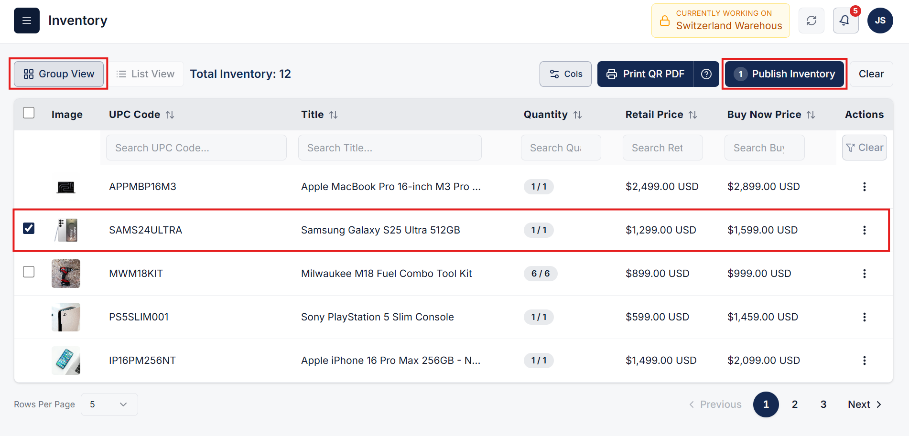The height and width of the screenshot is (436, 909).
Task: Click title Apple MacBook Pro 16-inch M3 Pro
Action: click(x=391, y=187)
